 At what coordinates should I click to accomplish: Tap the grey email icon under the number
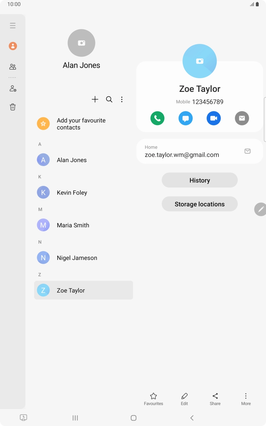pos(242,118)
